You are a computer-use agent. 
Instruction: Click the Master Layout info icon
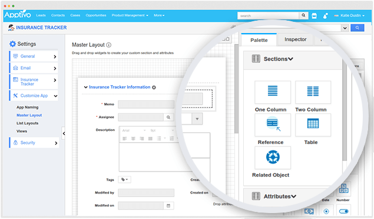coord(109,45)
